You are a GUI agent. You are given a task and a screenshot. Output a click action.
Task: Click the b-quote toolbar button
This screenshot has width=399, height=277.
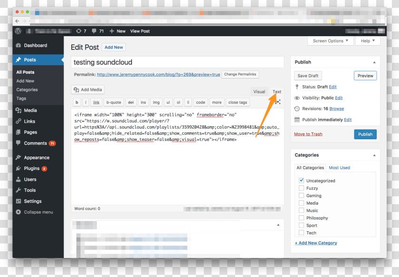pyautogui.click(x=114, y=102)
